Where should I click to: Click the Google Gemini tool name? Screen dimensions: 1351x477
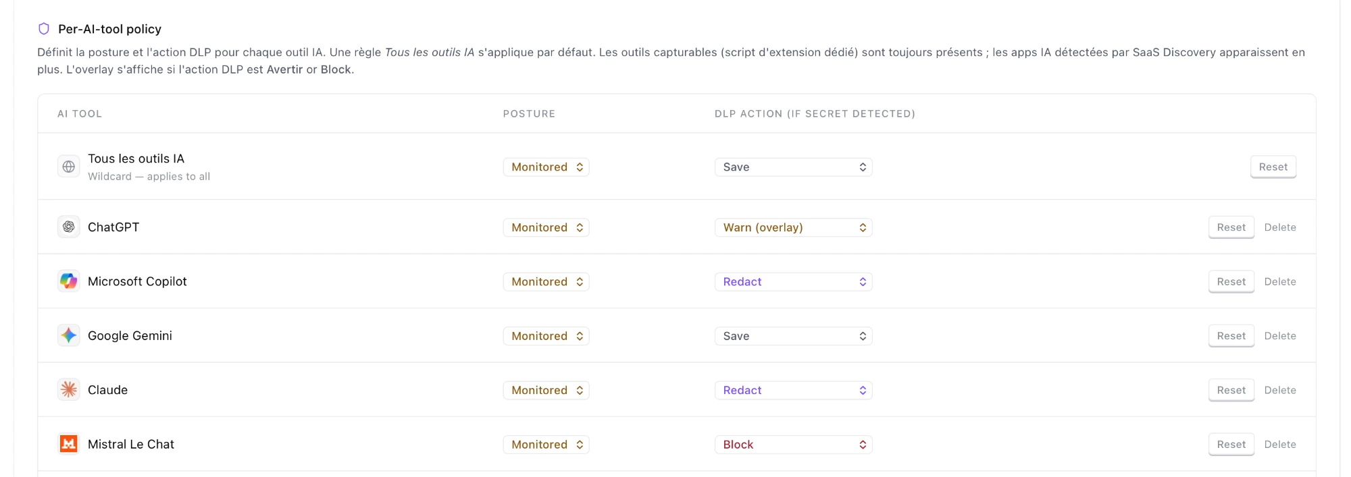click(x=130, y=336)
